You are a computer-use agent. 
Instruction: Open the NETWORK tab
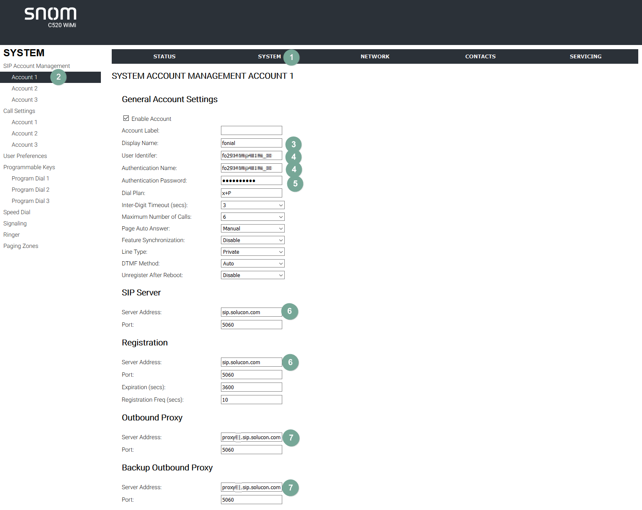pos(375,57)
